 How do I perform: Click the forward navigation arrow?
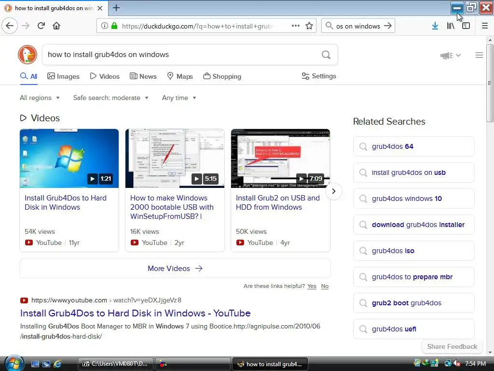[26, 26]
